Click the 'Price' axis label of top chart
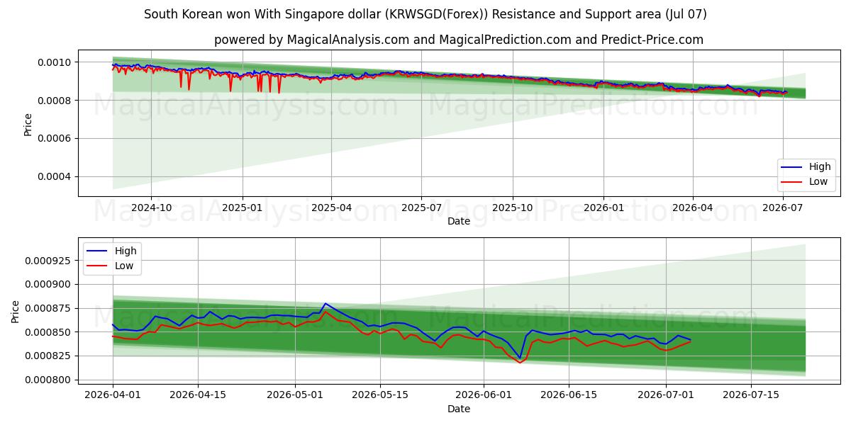Screen dimensions: 851x425 (28, 123)
